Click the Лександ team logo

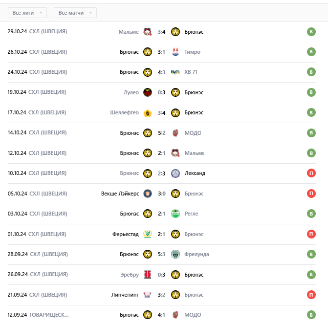(176, 173)
